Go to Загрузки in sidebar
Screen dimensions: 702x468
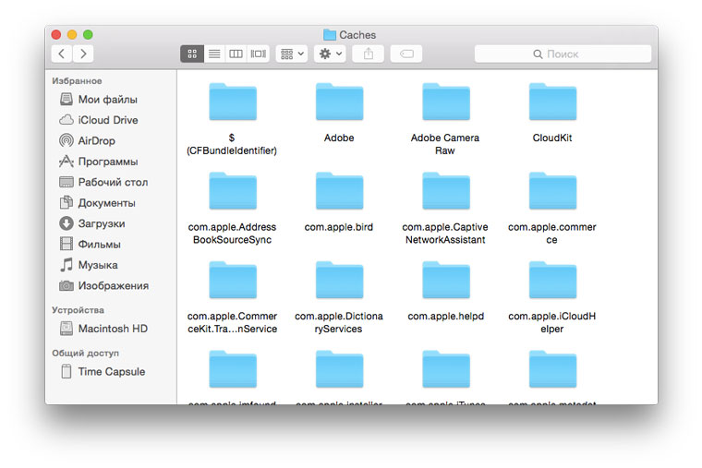(x=101, y=223)
